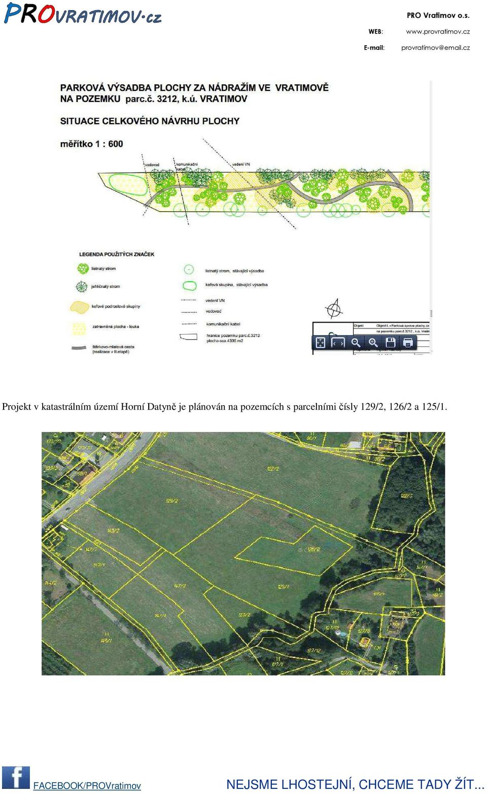
Task: Click the fit-to-page icon in floating toolbar
Action: [321, 343]
